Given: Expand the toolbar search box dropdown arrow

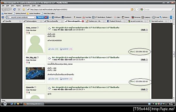Looking at the screenshot, I should (x=35, y=17).
